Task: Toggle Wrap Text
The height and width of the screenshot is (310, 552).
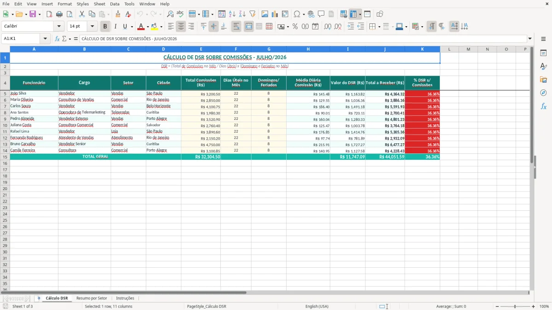Action: 236,27
